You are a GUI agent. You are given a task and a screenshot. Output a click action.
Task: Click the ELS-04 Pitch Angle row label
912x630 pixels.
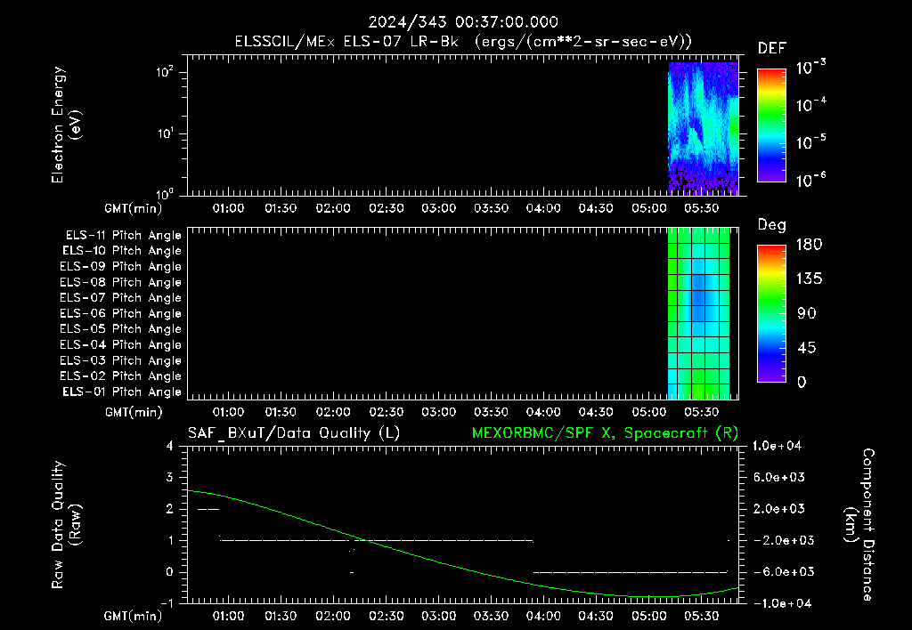click(x=120, y=344)
